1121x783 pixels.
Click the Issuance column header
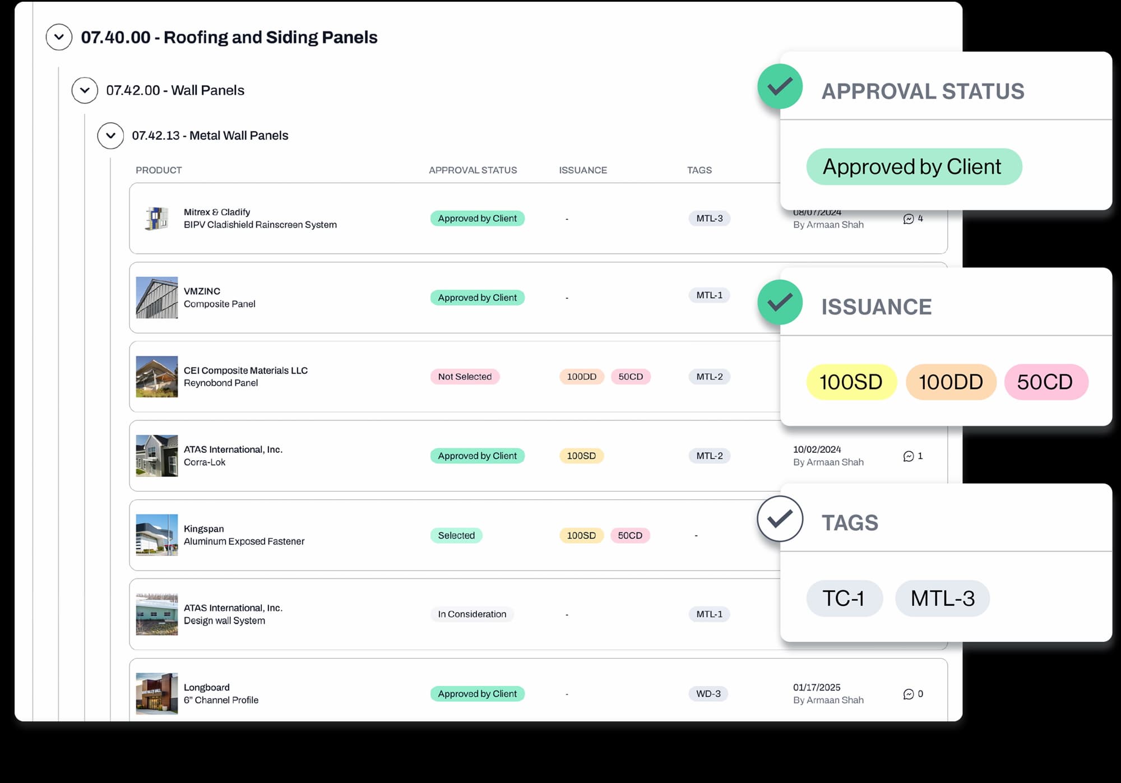pyautogui.click(x=582, y=170)
